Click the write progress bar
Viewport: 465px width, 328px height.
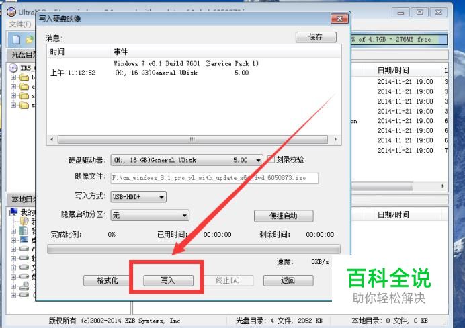tap(194, 249)
